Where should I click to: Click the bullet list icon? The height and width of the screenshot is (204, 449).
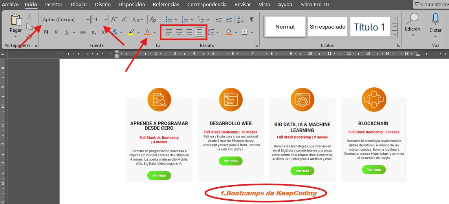169,20
